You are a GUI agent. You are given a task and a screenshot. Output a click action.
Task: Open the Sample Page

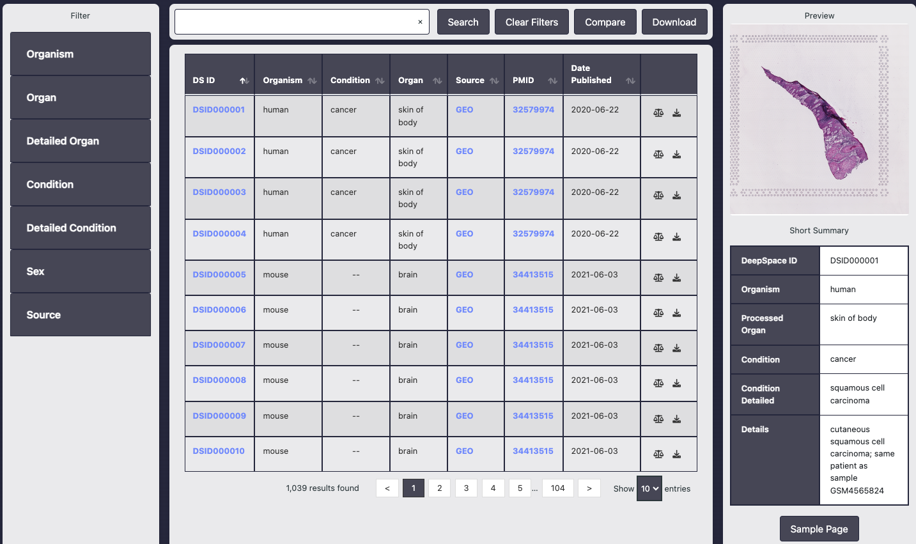pyautogui.click(x=819, y=529)
